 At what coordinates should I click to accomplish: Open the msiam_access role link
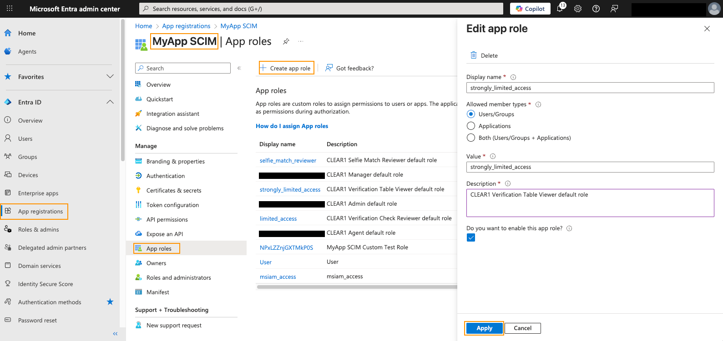click(278, 277)
